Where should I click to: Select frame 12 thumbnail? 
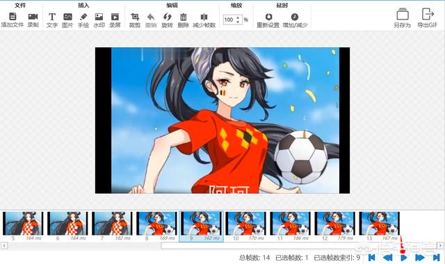click(x=335, y=226)
